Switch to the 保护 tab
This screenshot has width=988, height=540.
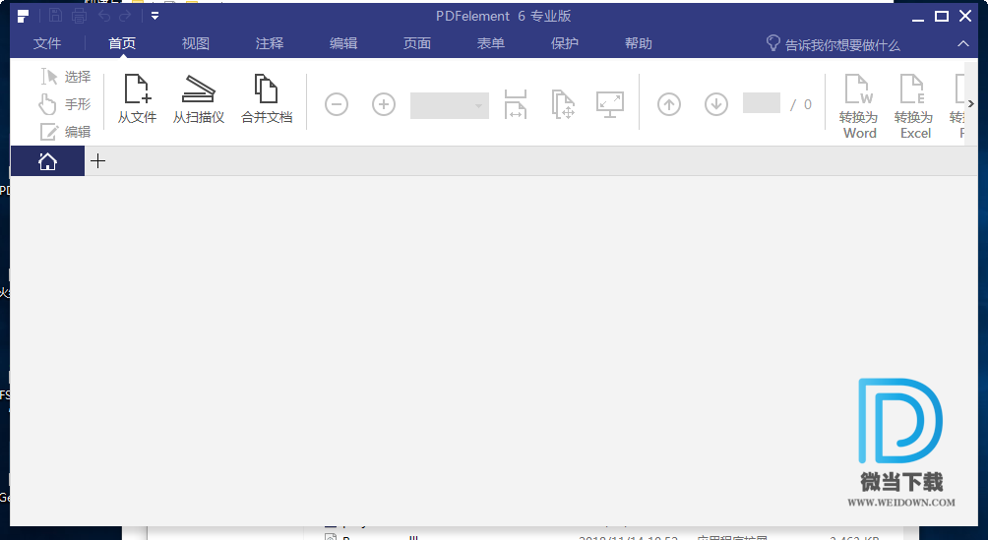click(565, 43)
